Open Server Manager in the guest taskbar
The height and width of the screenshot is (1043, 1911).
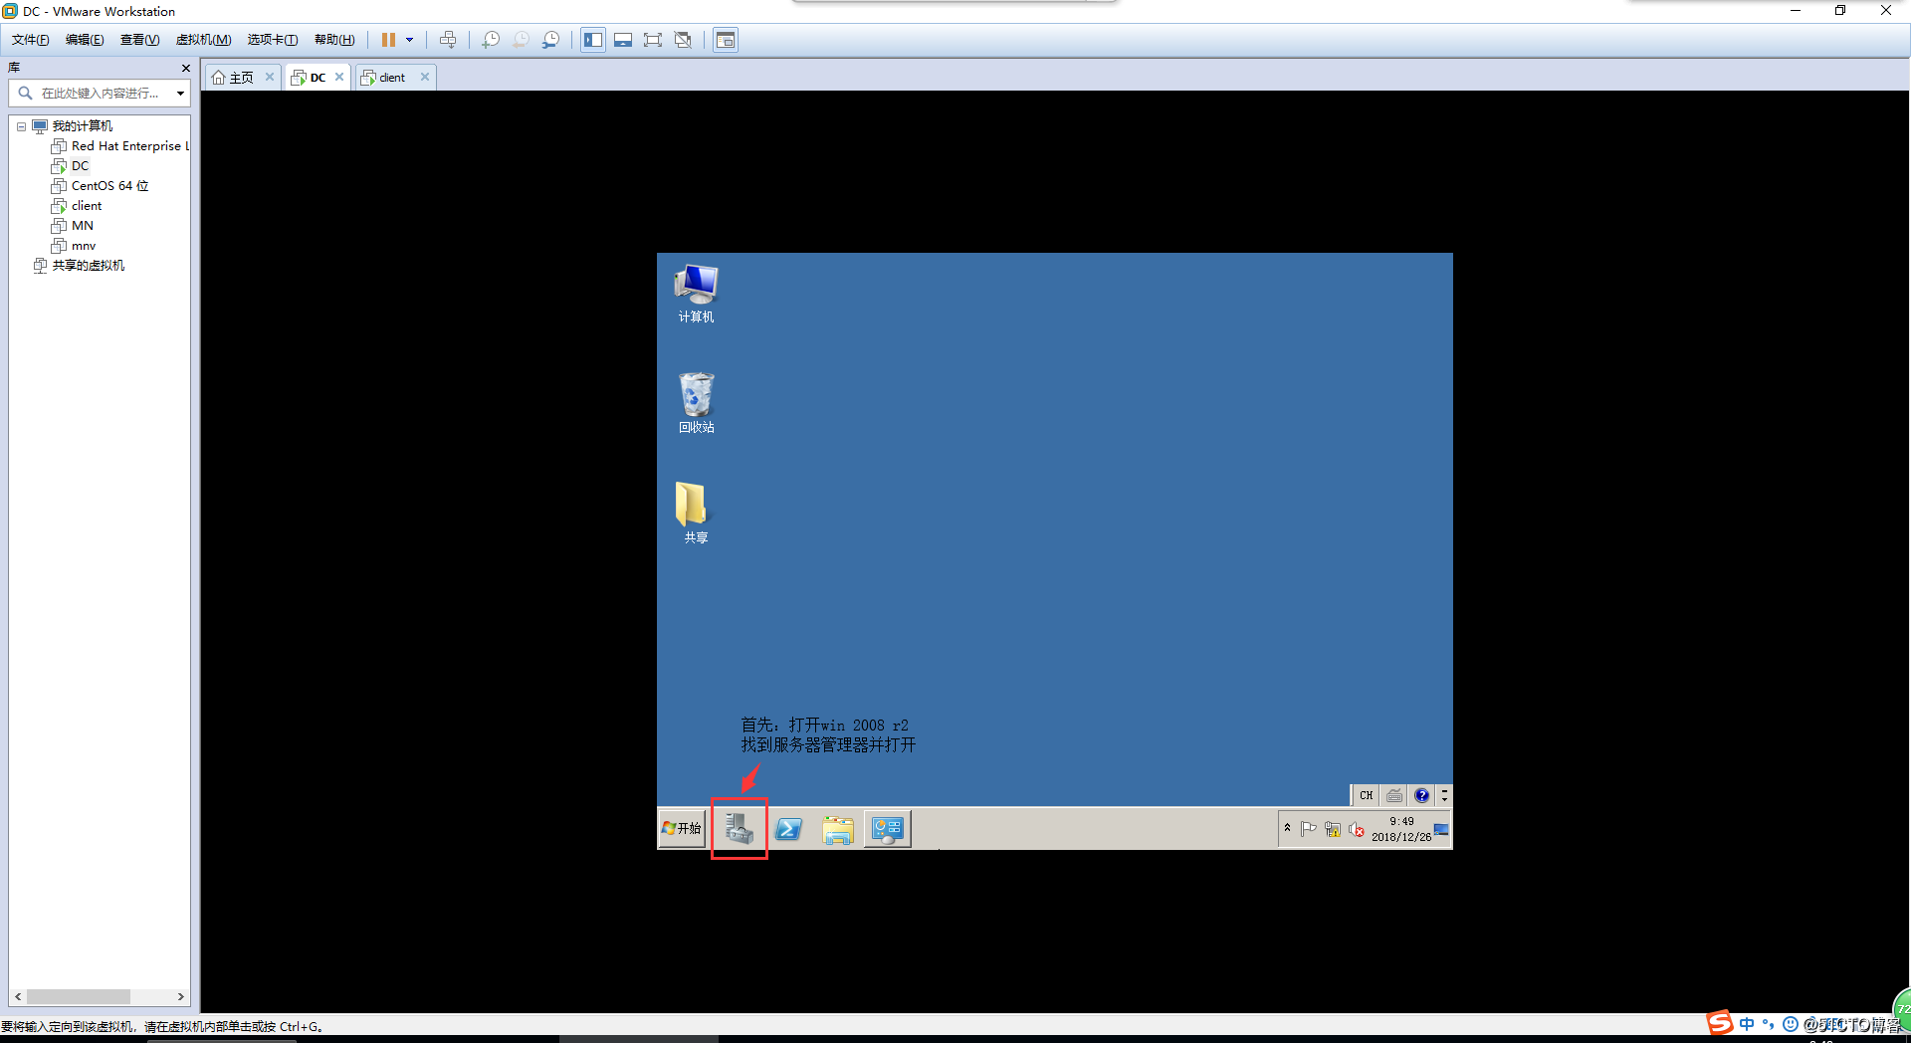click(x=739, y=828)
